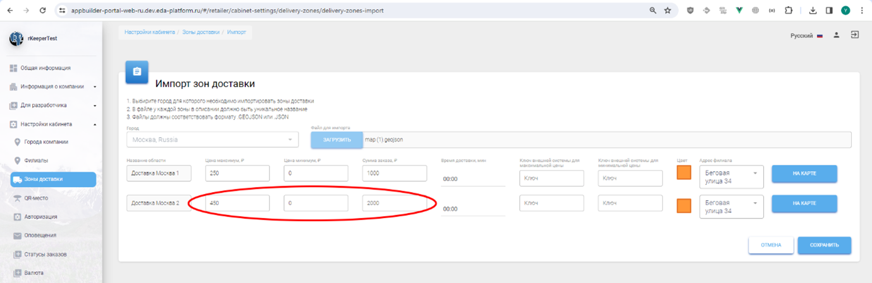Click the user profile icon in header
This screenshot has height=283, width=872.
point(836,35)
